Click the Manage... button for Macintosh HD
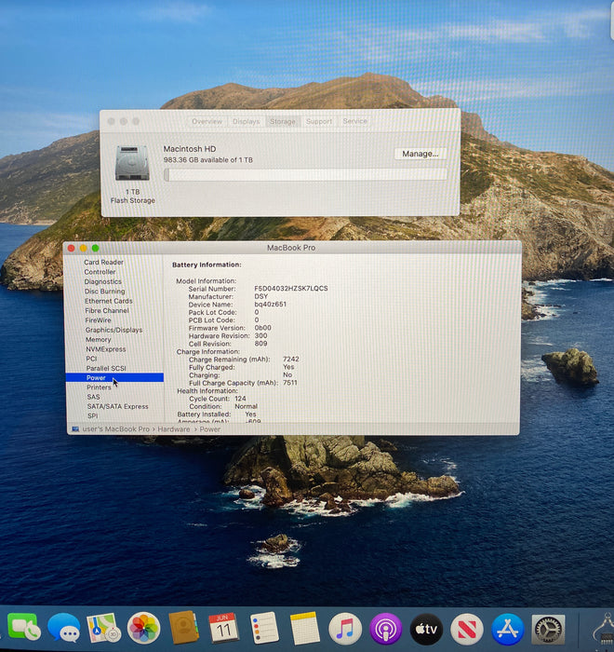Viewport: 614px width, 652px height. point(420,154)
